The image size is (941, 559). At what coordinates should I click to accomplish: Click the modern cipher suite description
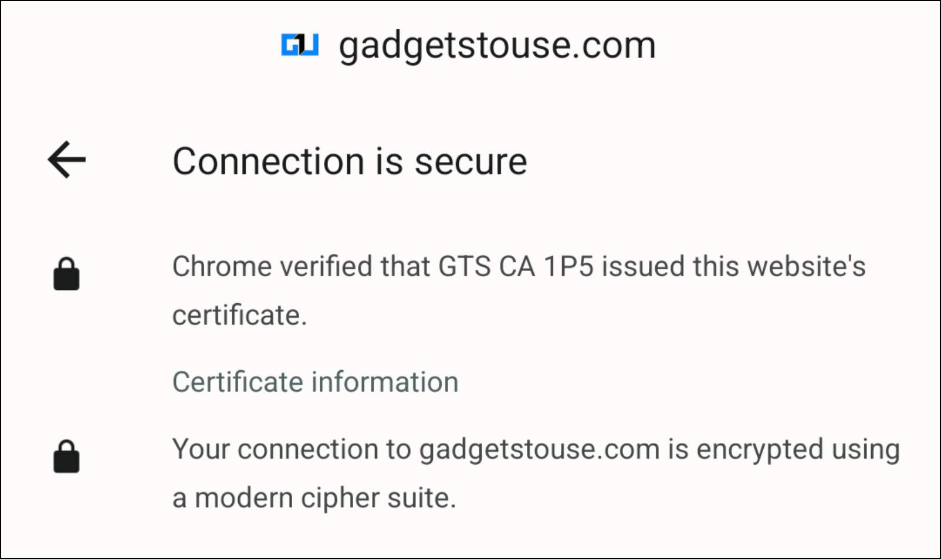(x=536, y=473)
